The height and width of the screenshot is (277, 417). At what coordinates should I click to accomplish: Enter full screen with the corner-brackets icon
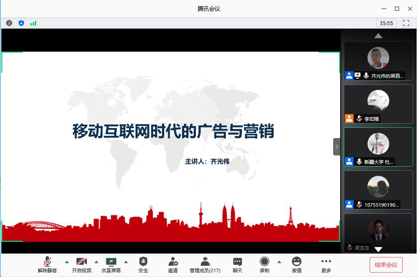406,23
